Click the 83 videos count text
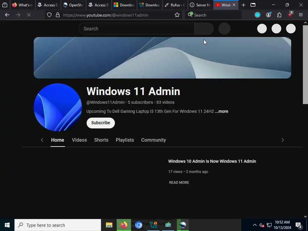The width and height of the screenshot is (308, 231). (165, 102)
